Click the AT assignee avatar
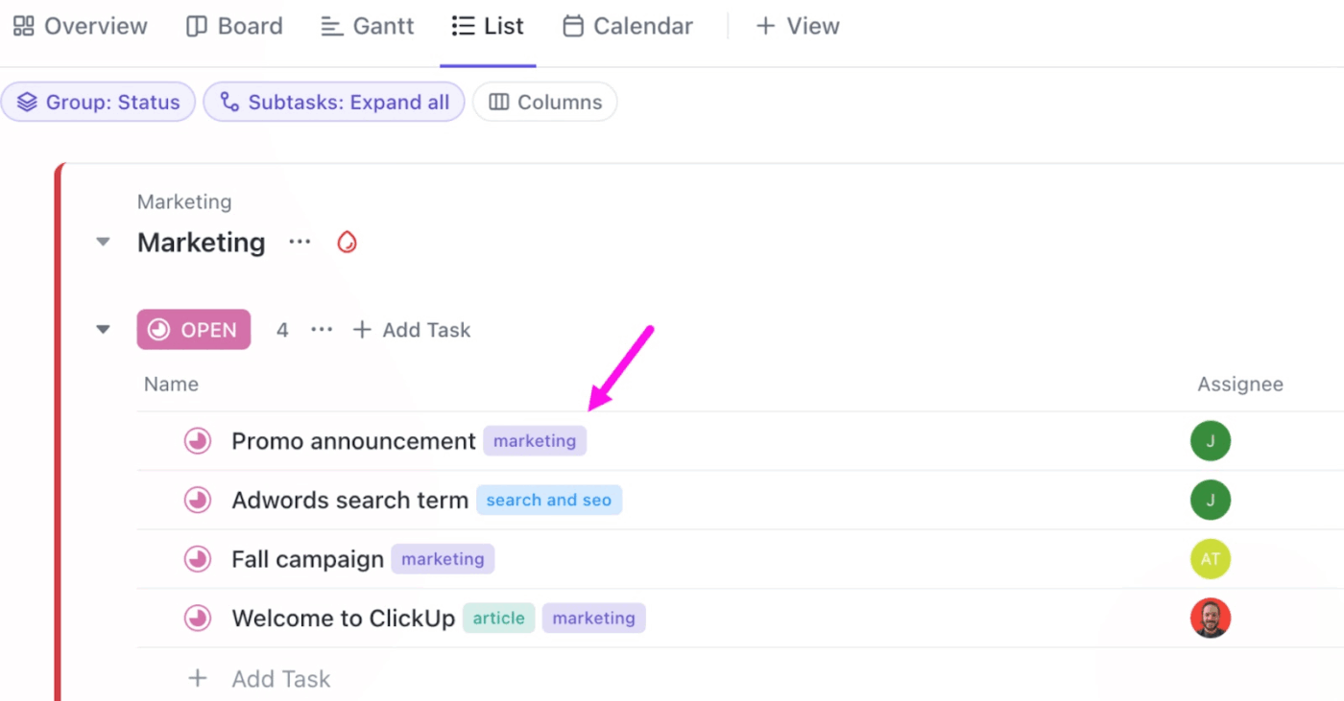This screenshot has width=1344, height=701. tap(1211, 559)
